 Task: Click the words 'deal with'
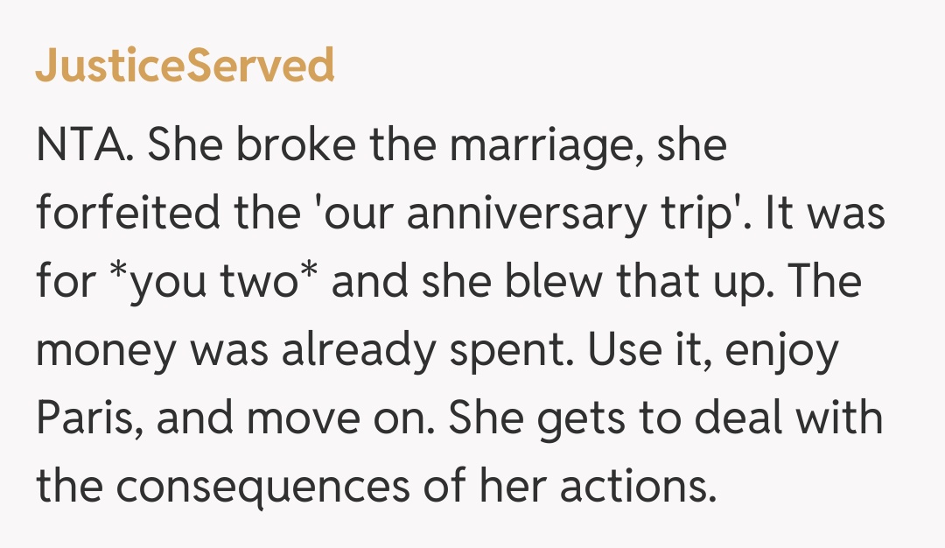[x=777, y=418]
